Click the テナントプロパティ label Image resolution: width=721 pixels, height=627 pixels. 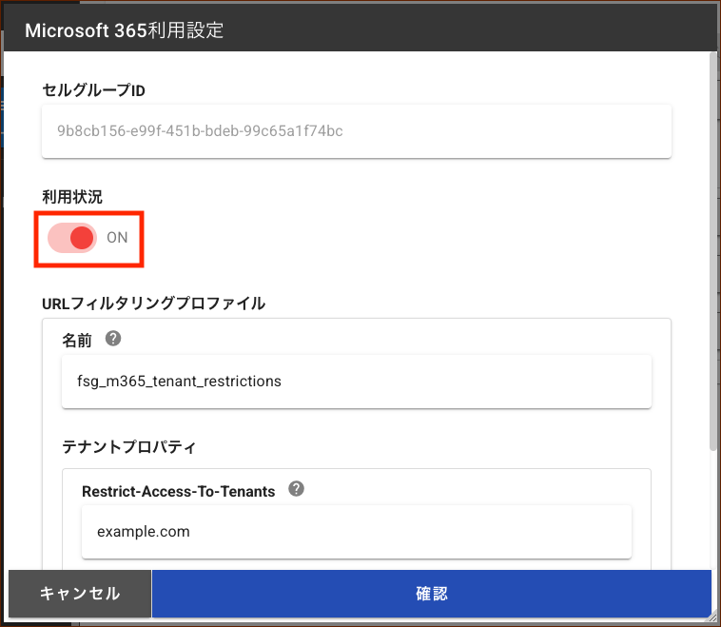129,446
